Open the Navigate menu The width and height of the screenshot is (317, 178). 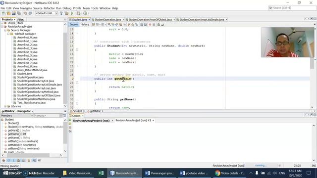(x=26, y=8)
